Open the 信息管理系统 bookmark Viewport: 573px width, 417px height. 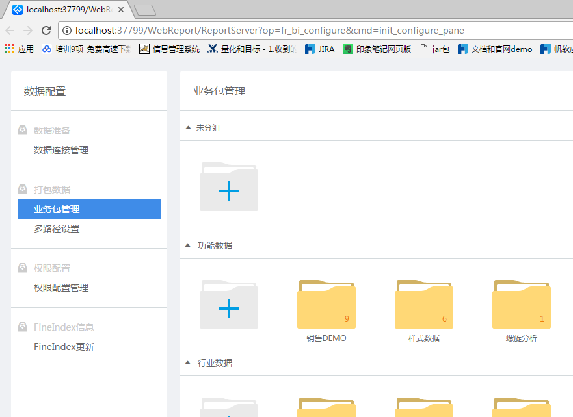pos(170,49)
